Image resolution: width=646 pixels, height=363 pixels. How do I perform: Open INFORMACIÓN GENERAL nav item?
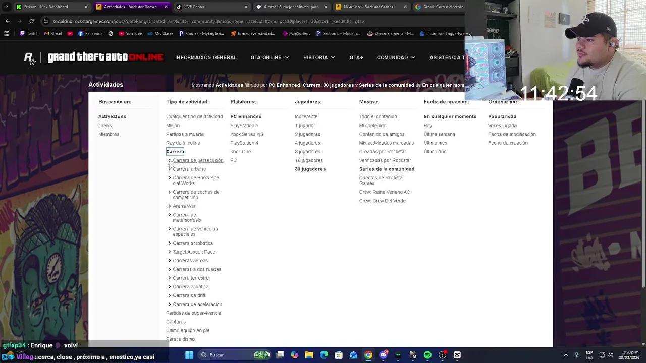click(x=206, y=58)
